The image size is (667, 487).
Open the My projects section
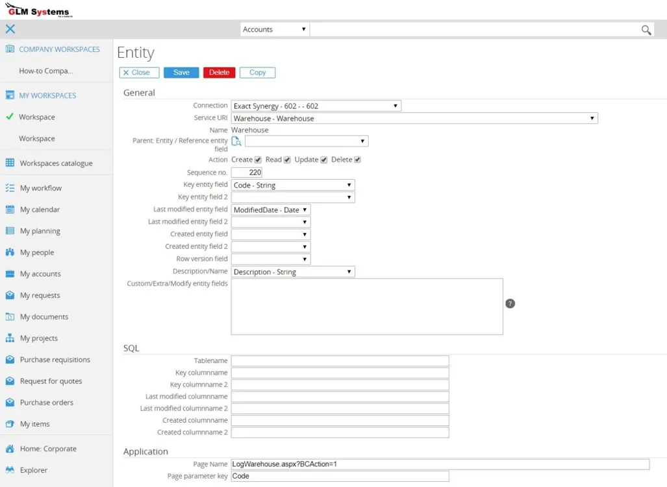pyautogui.click(x=40, y=338)
